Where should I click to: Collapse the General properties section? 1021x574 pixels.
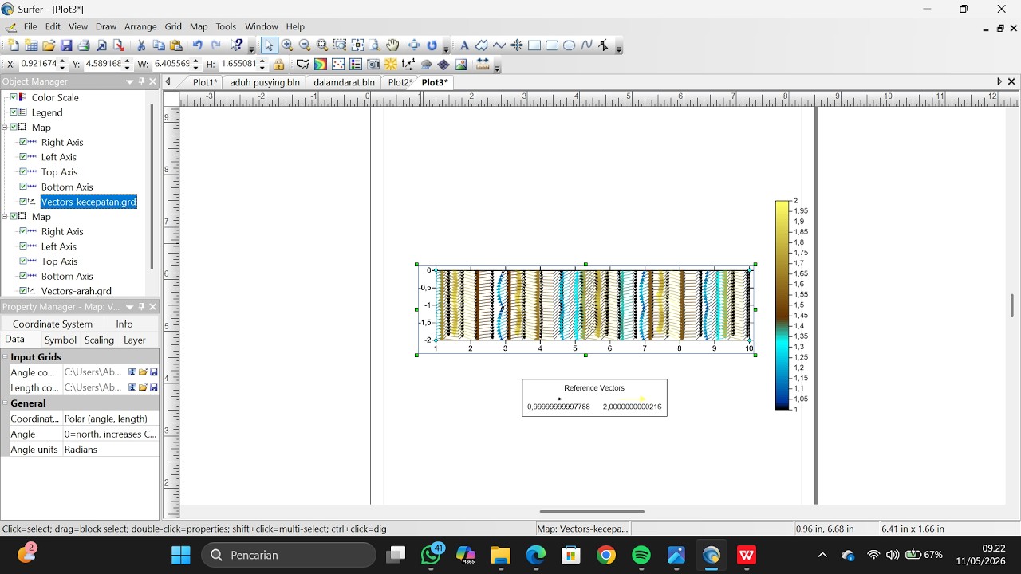[5, 403]
